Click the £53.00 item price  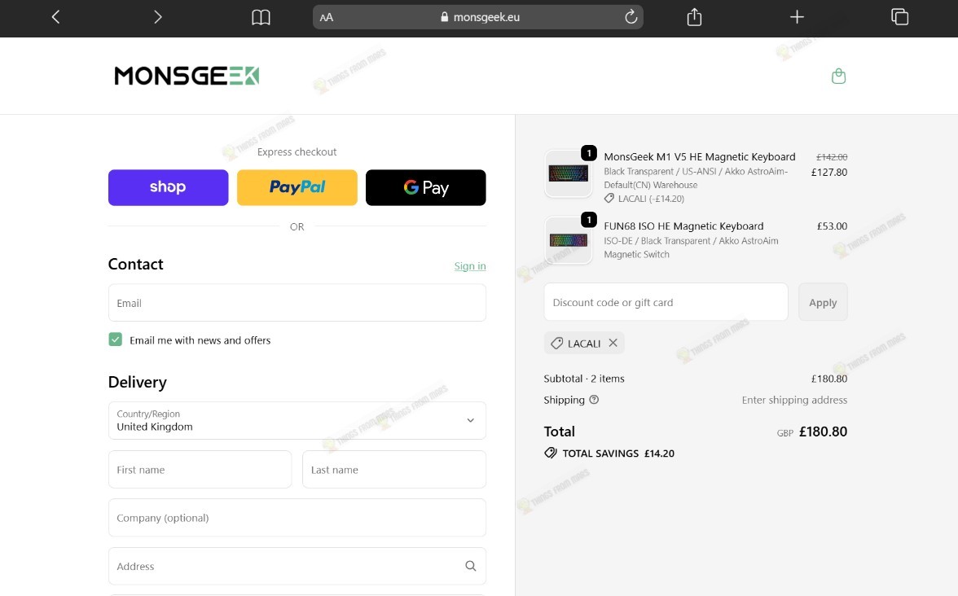[x=833, y=226]
